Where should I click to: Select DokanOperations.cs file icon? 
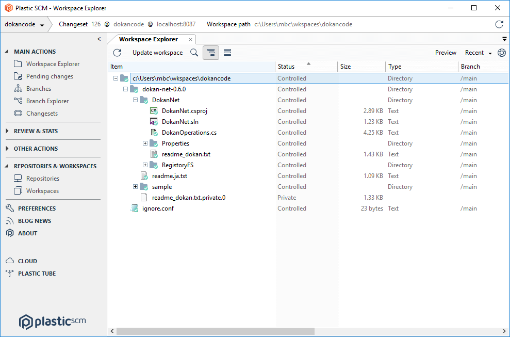click(154, 133)
